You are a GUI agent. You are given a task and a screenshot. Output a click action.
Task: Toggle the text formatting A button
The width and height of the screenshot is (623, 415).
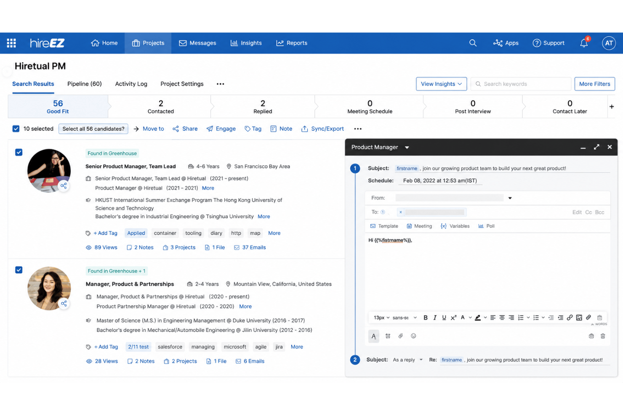[374, 336]
